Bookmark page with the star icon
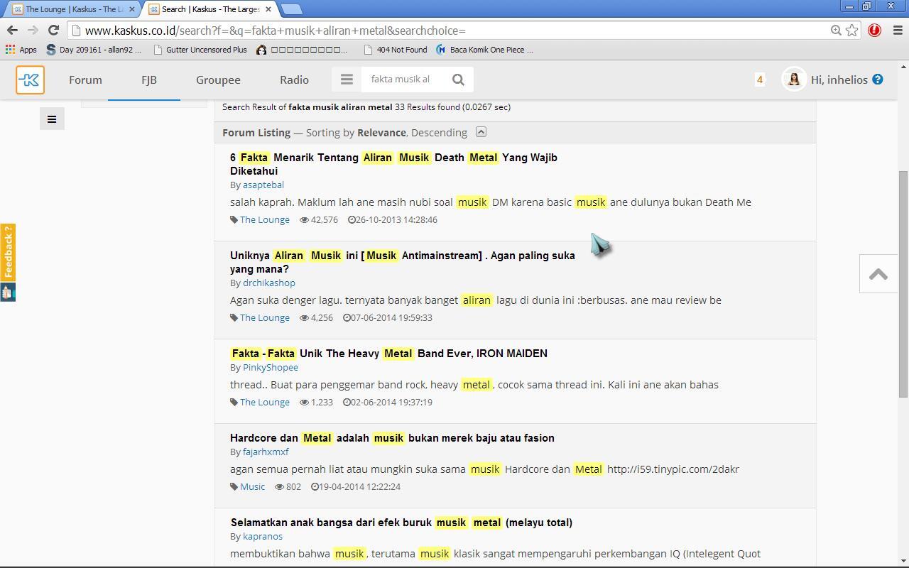This screenshot has width=909, height=568. pos(851,30)
